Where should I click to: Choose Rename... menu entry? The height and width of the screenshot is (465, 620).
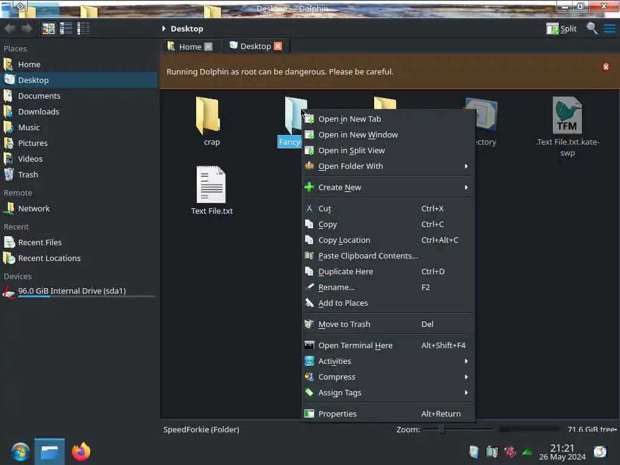click(388, 288)
